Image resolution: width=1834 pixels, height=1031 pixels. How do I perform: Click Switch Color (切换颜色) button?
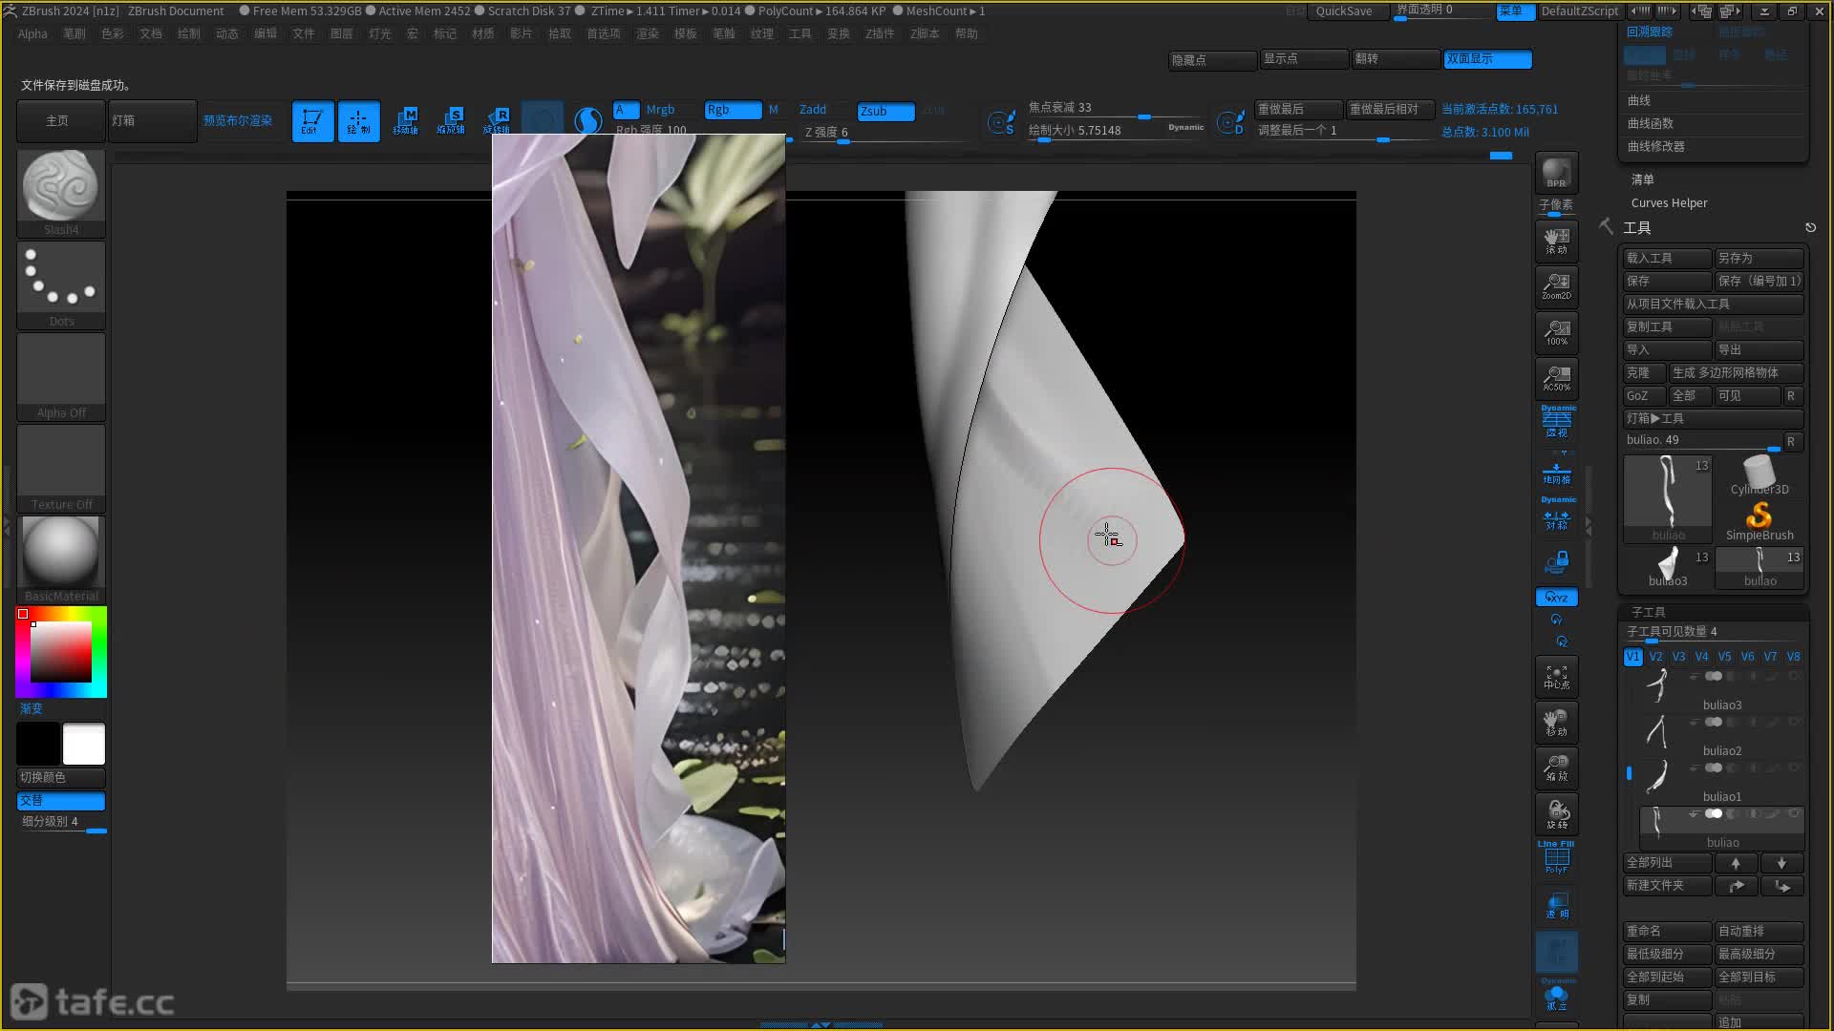click(61, 777)
